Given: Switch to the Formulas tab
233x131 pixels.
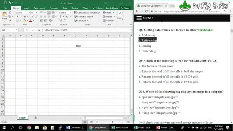Looking at the screenshot, I should tap(54, 8).
